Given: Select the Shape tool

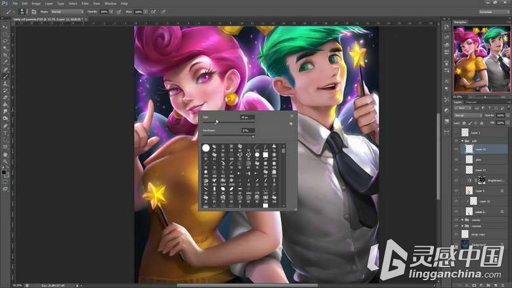Looking at the screenshot, I should [x=5, y=147].
